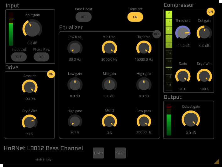Image resolution: width=222 pixels, height=167 pixels.
Task: Click the High pass knob
Action: click(75, 121)
